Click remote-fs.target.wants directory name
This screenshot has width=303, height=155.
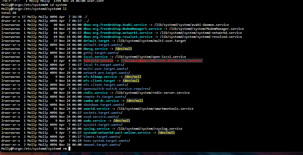[x=104, y=97]
